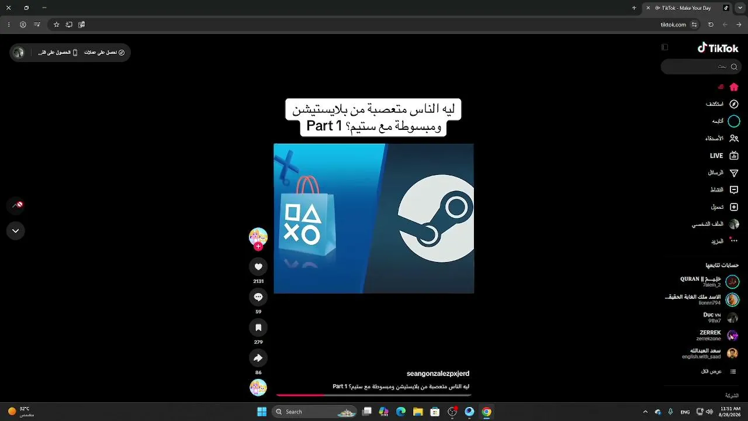Viewport: 748px width, 421px height.
Task: Open Microsoft Edge from the taskbar
Action: (401, 412)
